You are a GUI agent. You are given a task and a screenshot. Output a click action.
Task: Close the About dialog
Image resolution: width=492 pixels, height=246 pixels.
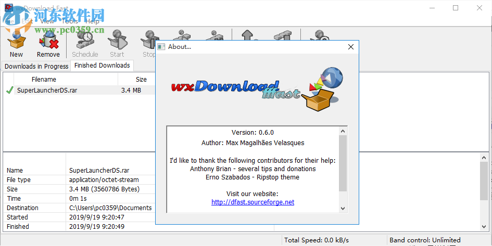[x=351, y=47]
